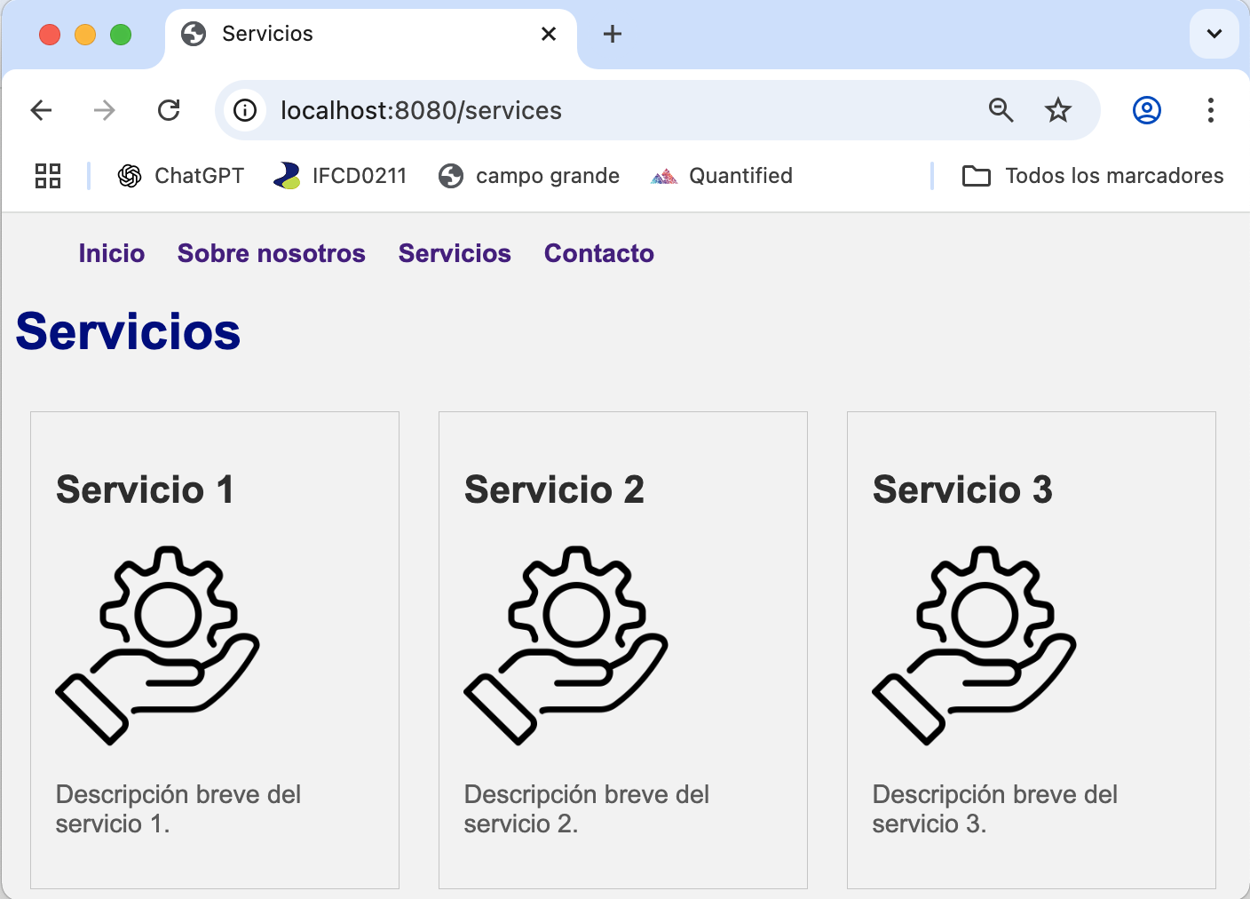Open the IFCD0211 bookmark
The height and width of the screenshot is (899, 1250).
click(340, 175)
